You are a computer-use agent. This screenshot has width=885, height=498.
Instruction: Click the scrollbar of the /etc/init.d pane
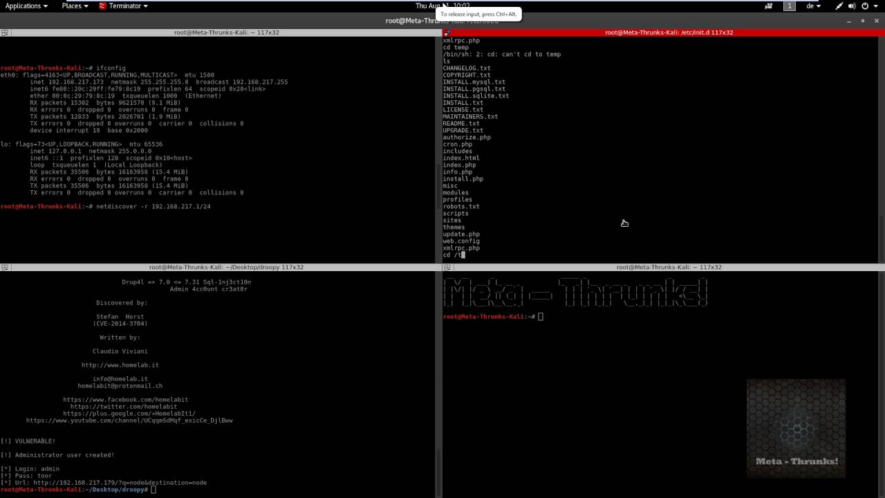point(881,149)
